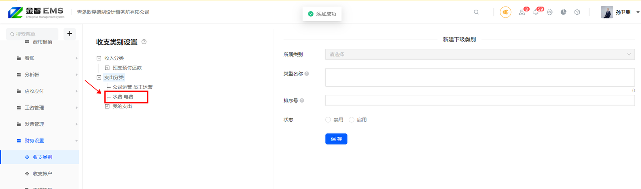The image size is (641, 189).
Task: Click company name 青岛欧克德制设计事务所有限公司
Action: pos(113,12)
